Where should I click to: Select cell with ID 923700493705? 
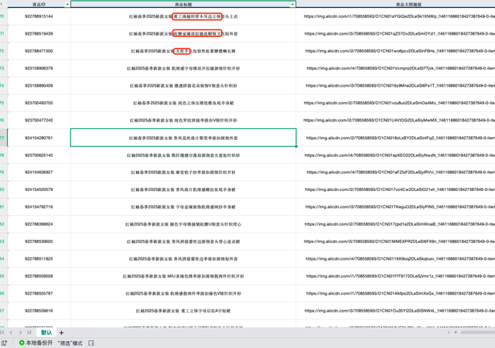(39, 103)
